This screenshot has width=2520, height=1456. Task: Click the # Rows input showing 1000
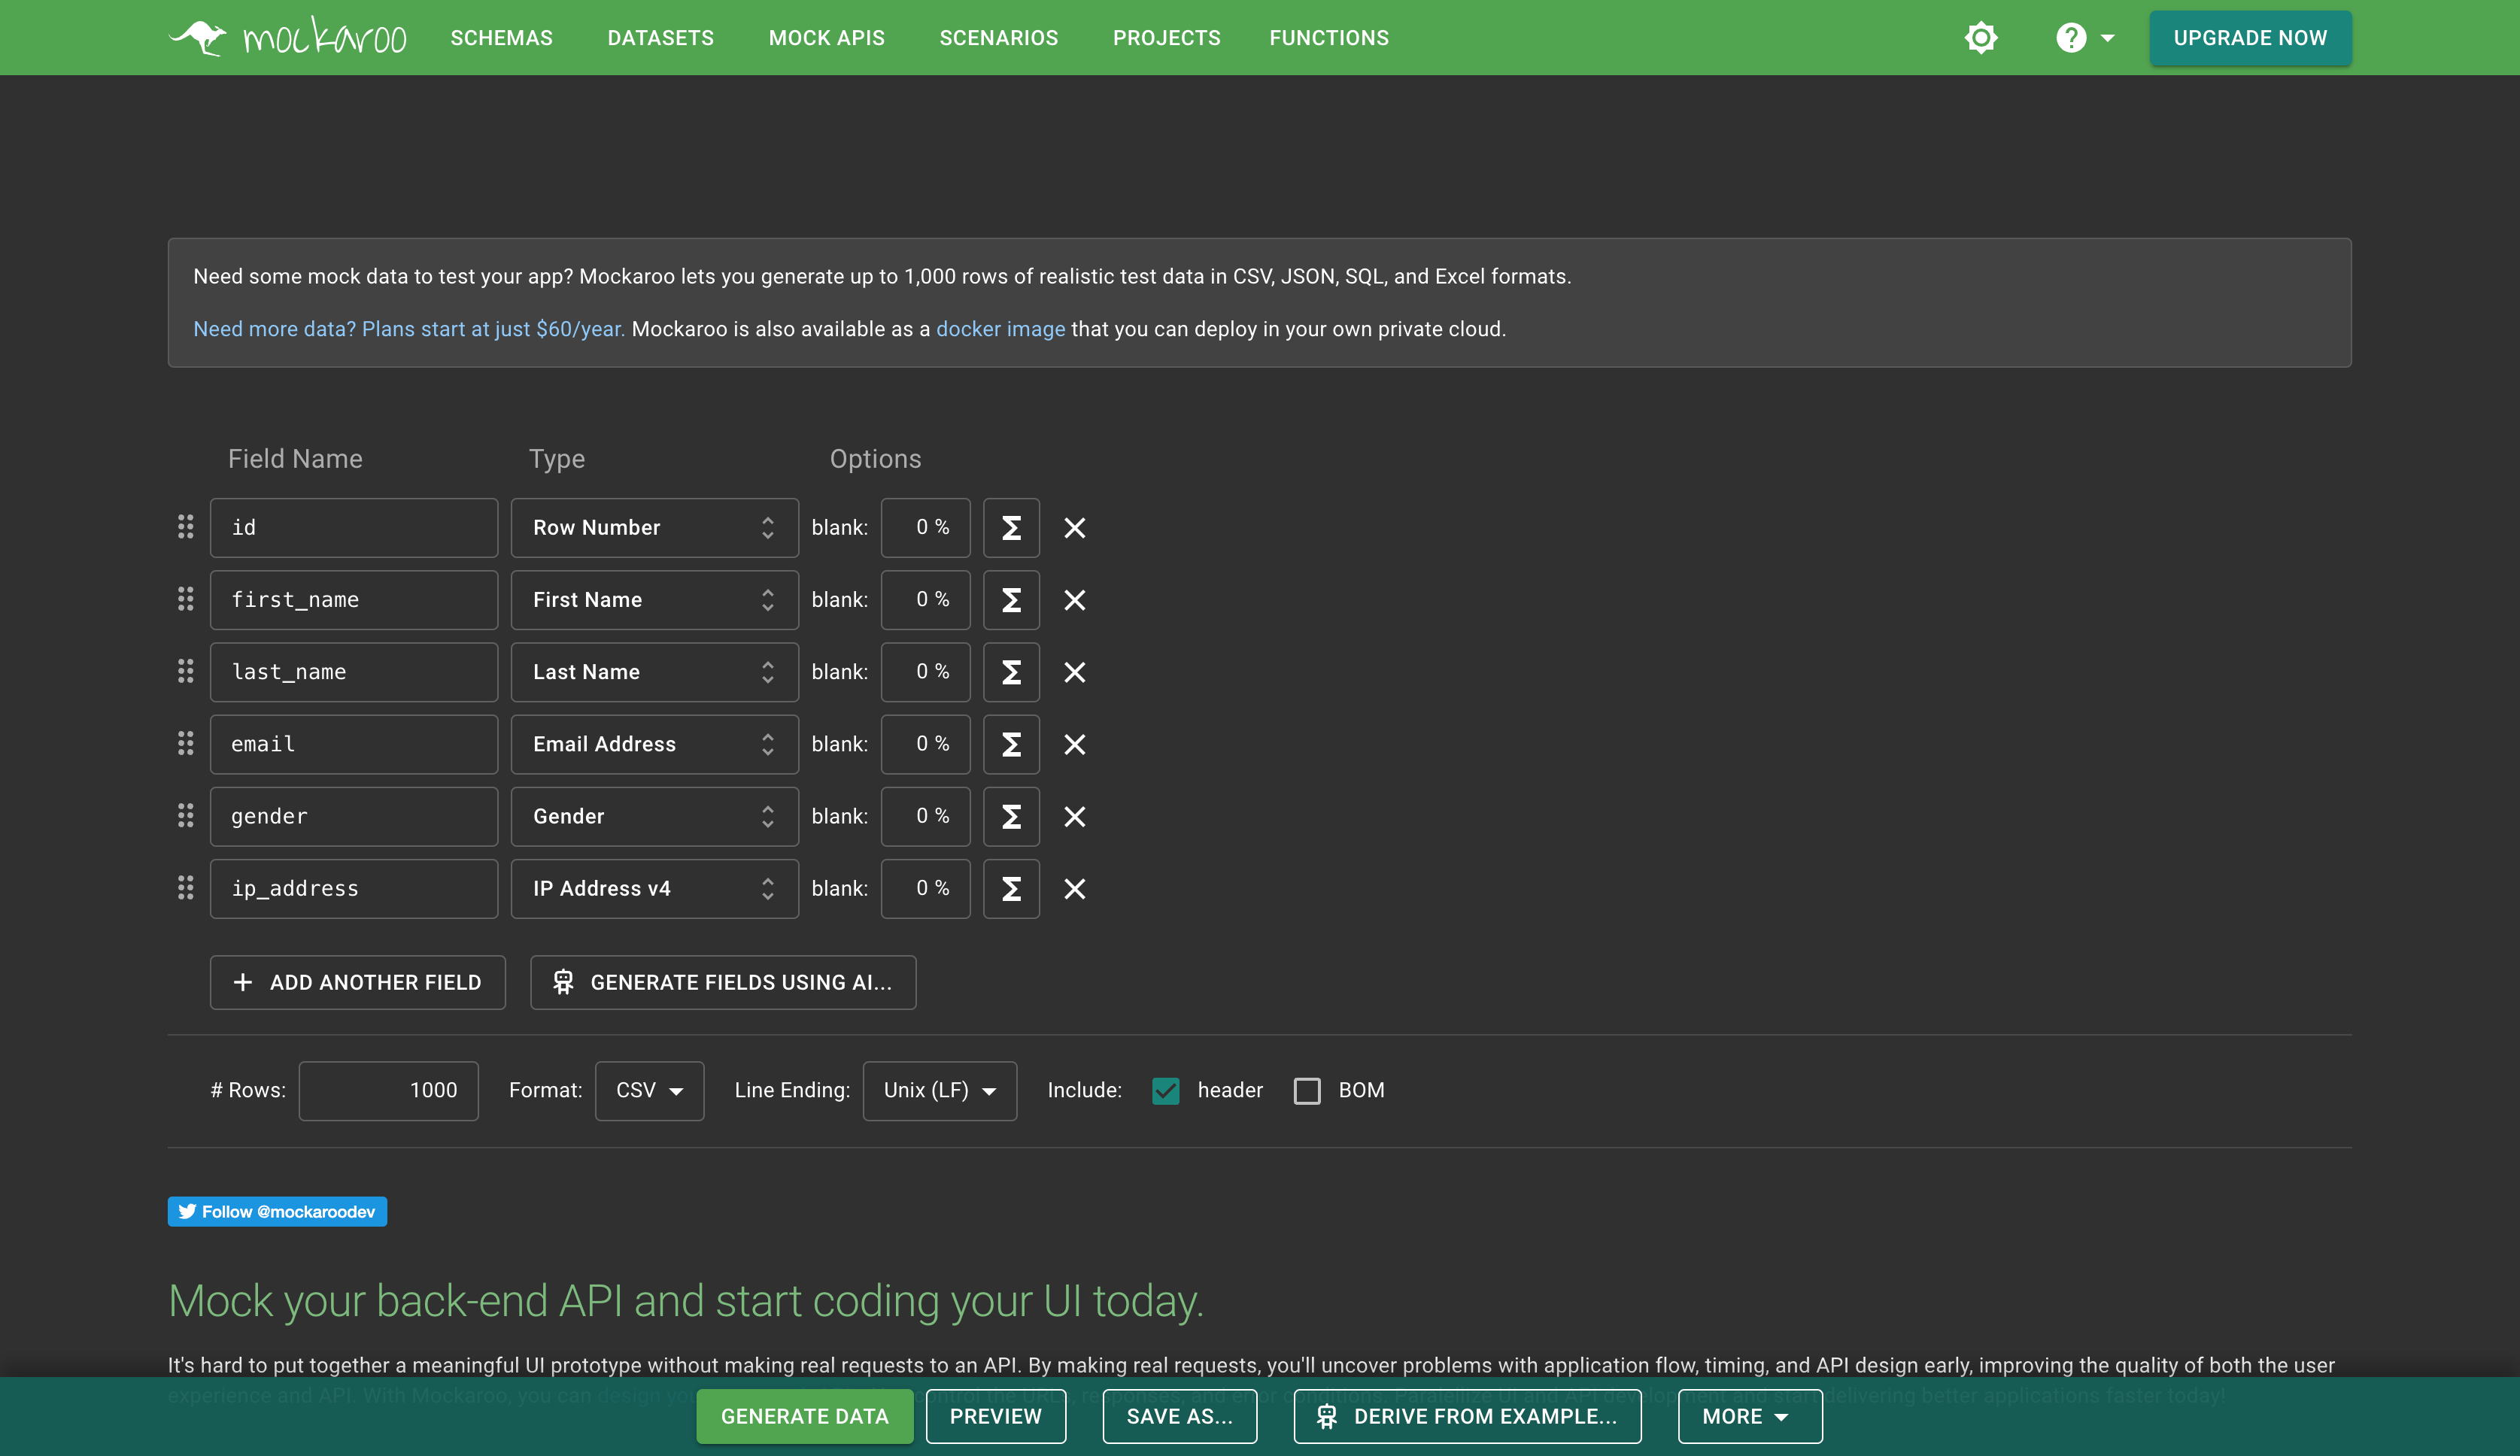coord(388,1090)
